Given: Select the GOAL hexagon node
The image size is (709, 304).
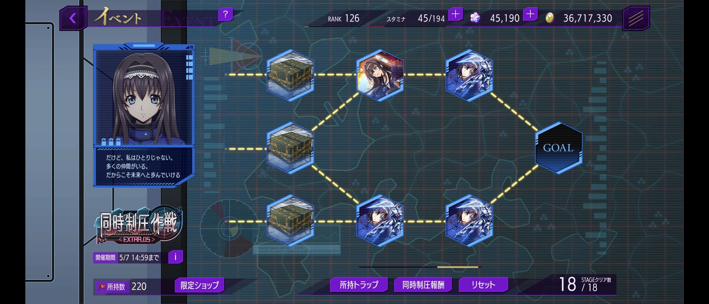Looking at the screenshot, I should [x=558, y=148].
